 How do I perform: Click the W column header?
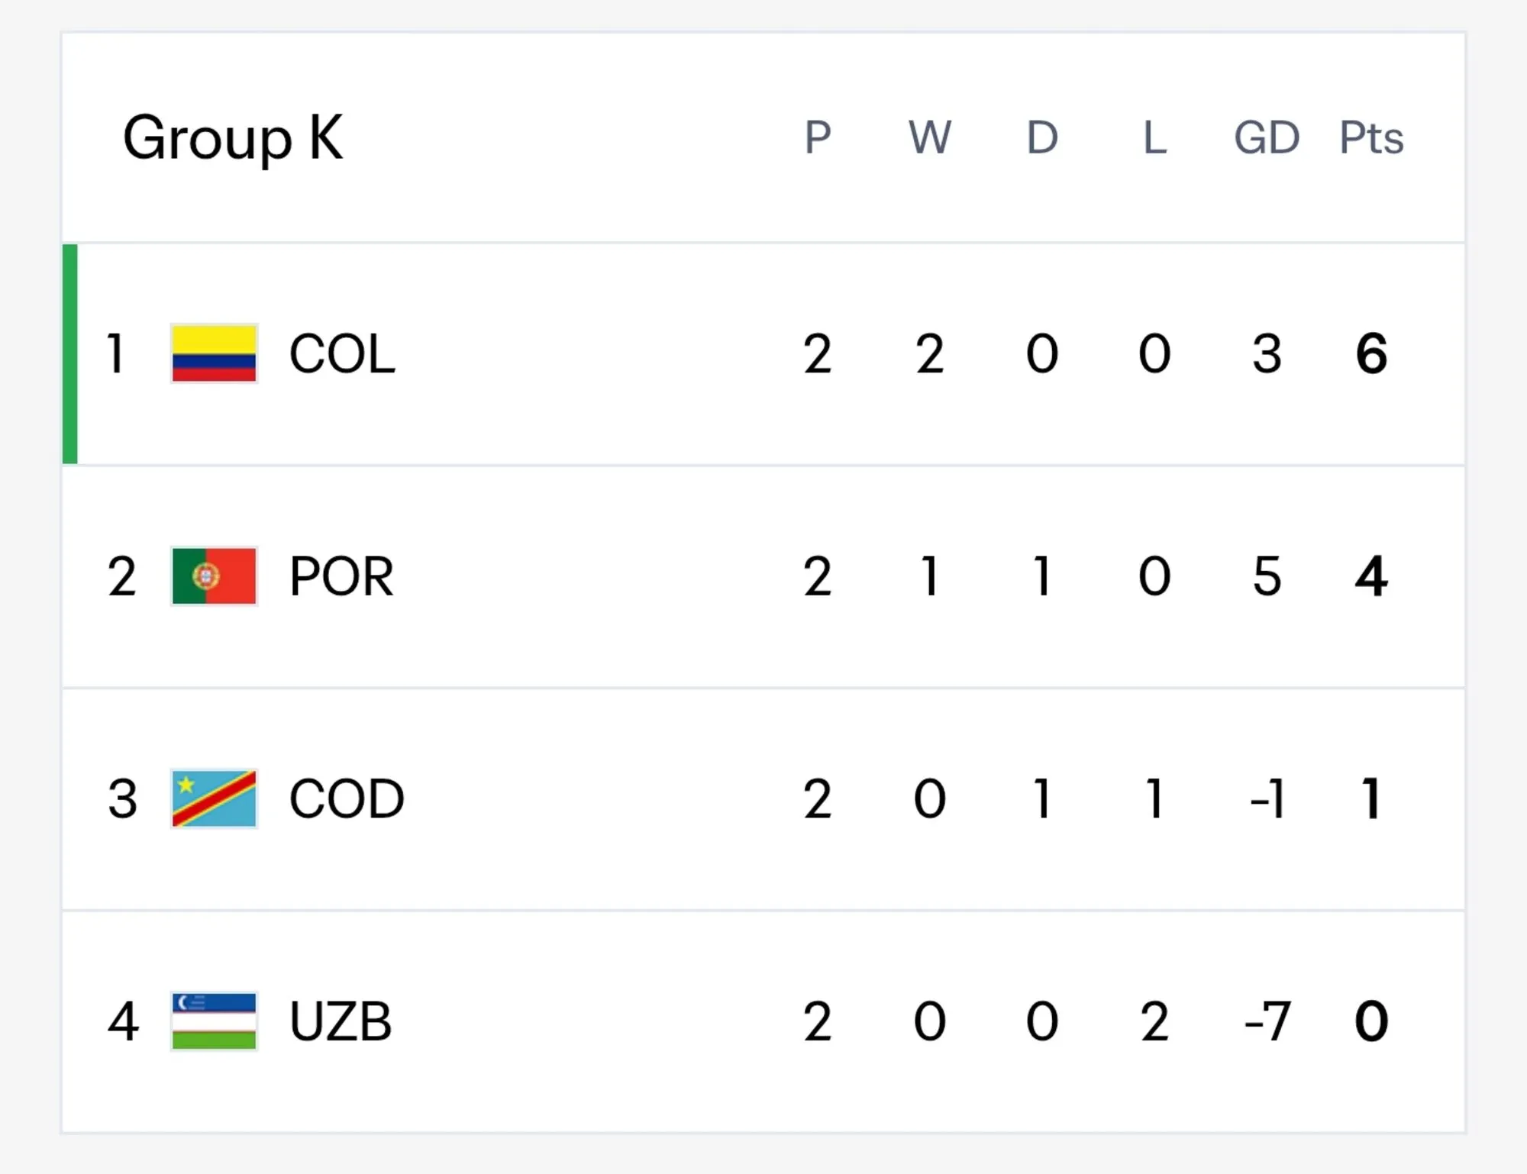click(x=930, y=138)
